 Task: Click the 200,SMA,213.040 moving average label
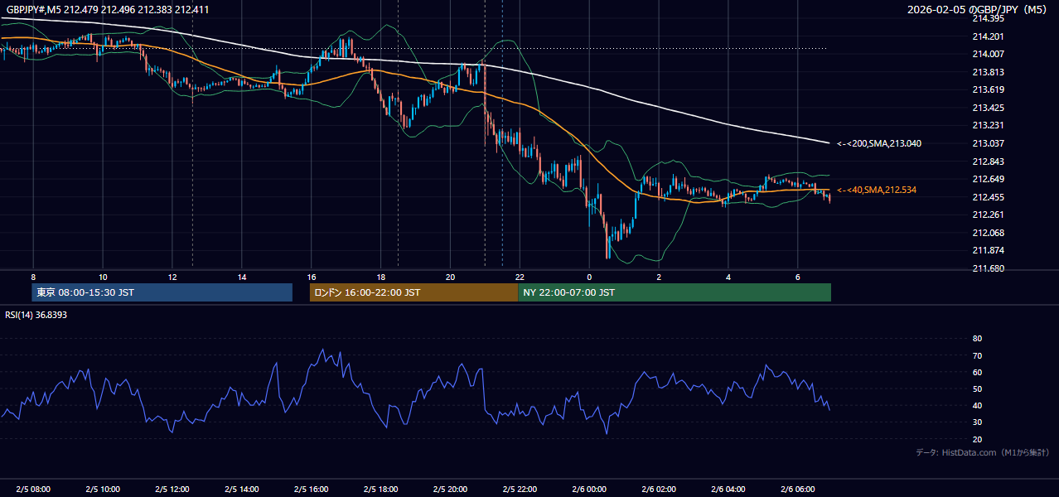pyautogui.click(x=879, y=143)
